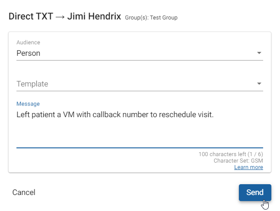The height and width of the screenshot is (211, 280).
Task: Expand the Template dropdown arrow
Action: pos(259,83)
